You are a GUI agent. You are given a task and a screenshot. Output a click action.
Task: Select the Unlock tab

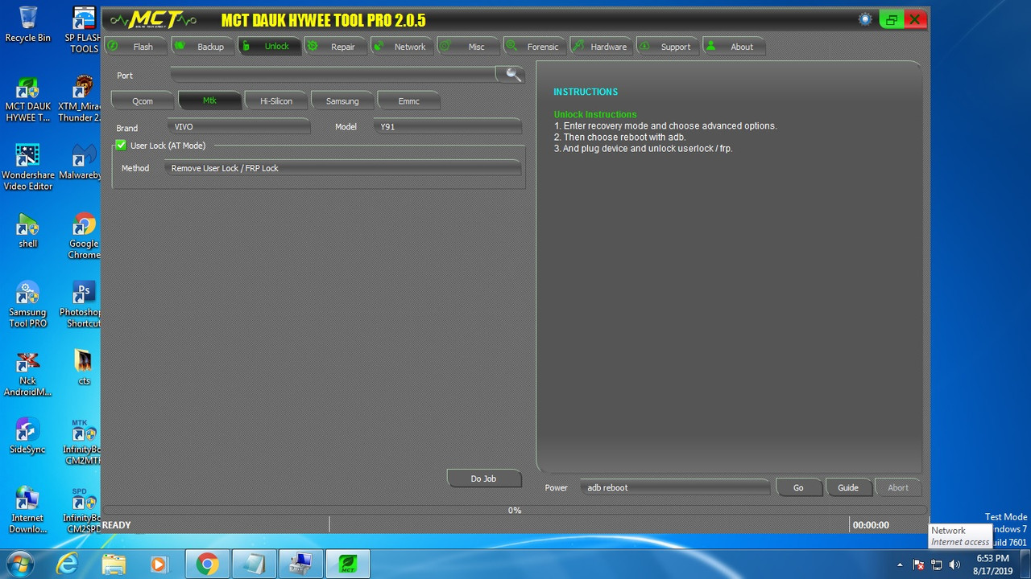click(269, 47)
